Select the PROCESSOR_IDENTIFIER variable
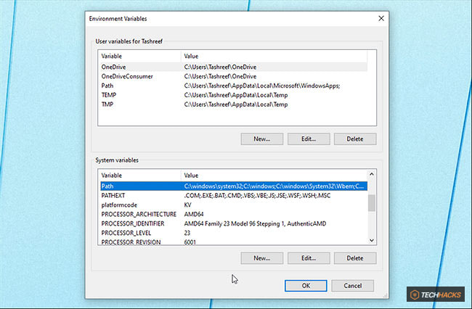 coord(234,223)
